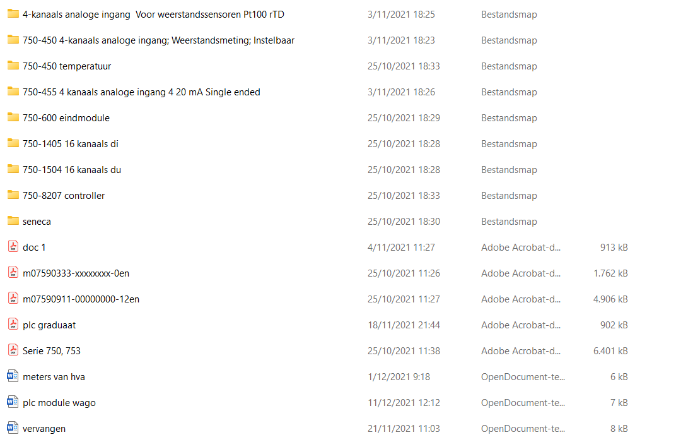Click the PDF icon of plc graduaat
This screenshot has height=442, width=676.
(13, 324)
